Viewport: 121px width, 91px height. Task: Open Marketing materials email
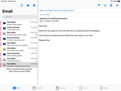pos(19,60)
